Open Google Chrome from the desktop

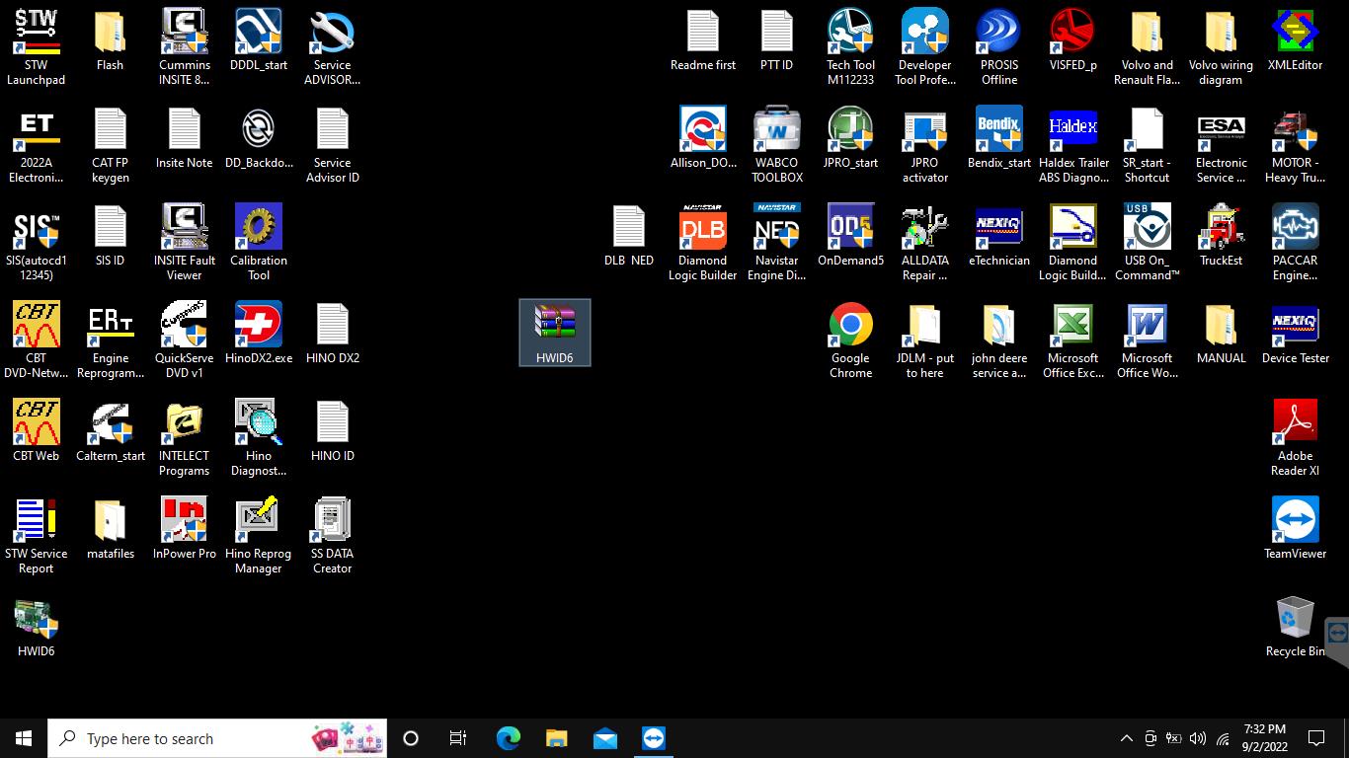[x=851, y=341]
